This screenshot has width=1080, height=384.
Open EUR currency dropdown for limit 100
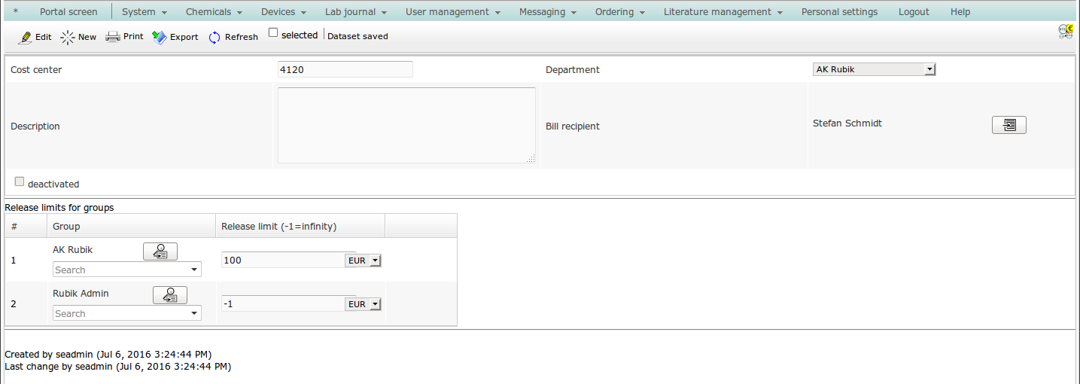(363, 261)
